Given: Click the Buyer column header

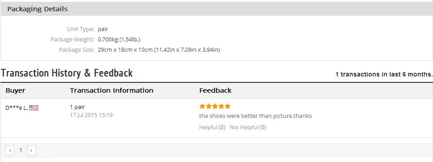Looking at the screenshot, I should tap(15, 90).
